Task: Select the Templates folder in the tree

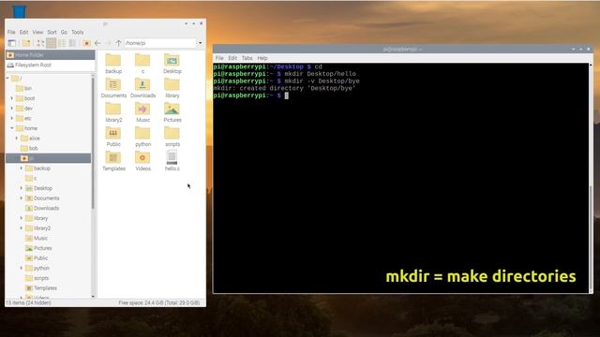Action: pyautogui.click(x=41, y=288)
